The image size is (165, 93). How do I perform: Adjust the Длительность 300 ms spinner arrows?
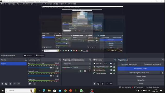tap(89, 67)
